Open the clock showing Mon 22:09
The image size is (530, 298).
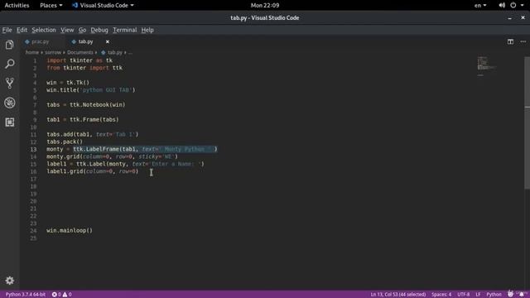coord(265,5)
